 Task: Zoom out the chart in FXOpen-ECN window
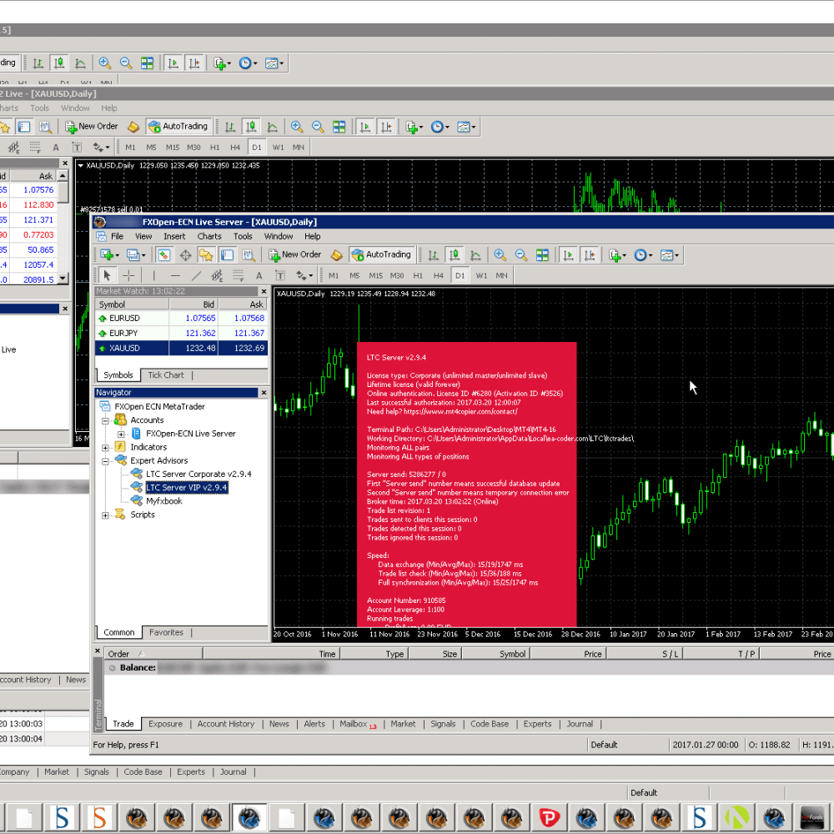[x=520, y=255]
